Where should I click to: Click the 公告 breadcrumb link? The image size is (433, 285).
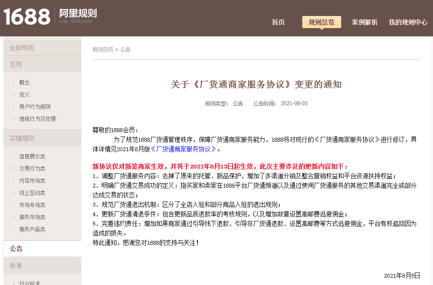point(125,49)
